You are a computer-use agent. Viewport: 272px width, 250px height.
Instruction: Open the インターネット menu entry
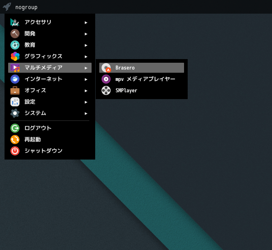point(50,79)
